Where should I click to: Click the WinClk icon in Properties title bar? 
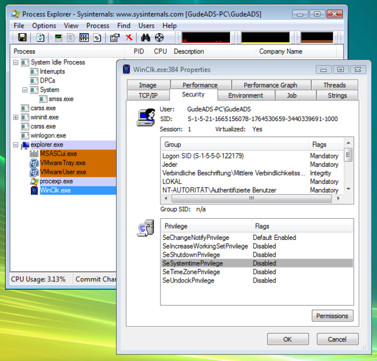127,69
